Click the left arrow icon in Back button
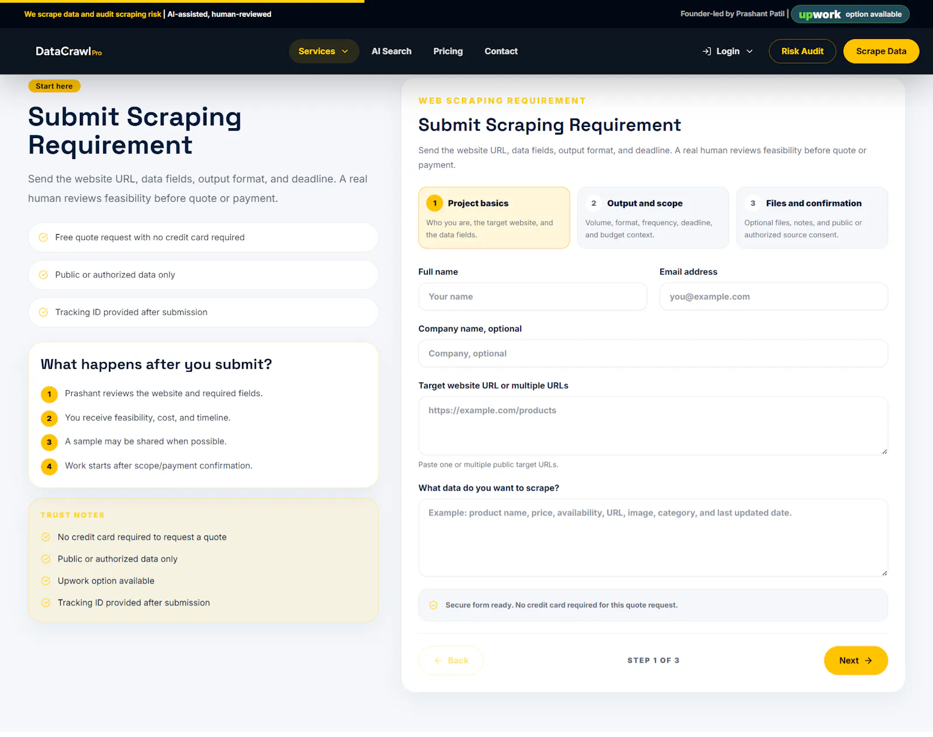 (439, 661)
